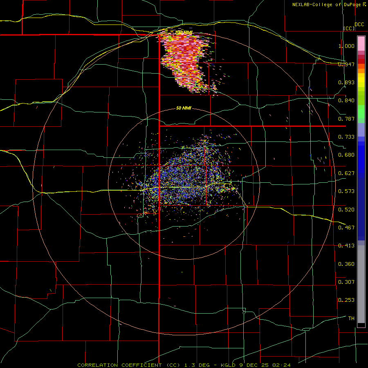Image resolution: width=368 pixels, height=368 pixels.
Task: Click the 0.307 scale value
Action: tap(346, 282)
